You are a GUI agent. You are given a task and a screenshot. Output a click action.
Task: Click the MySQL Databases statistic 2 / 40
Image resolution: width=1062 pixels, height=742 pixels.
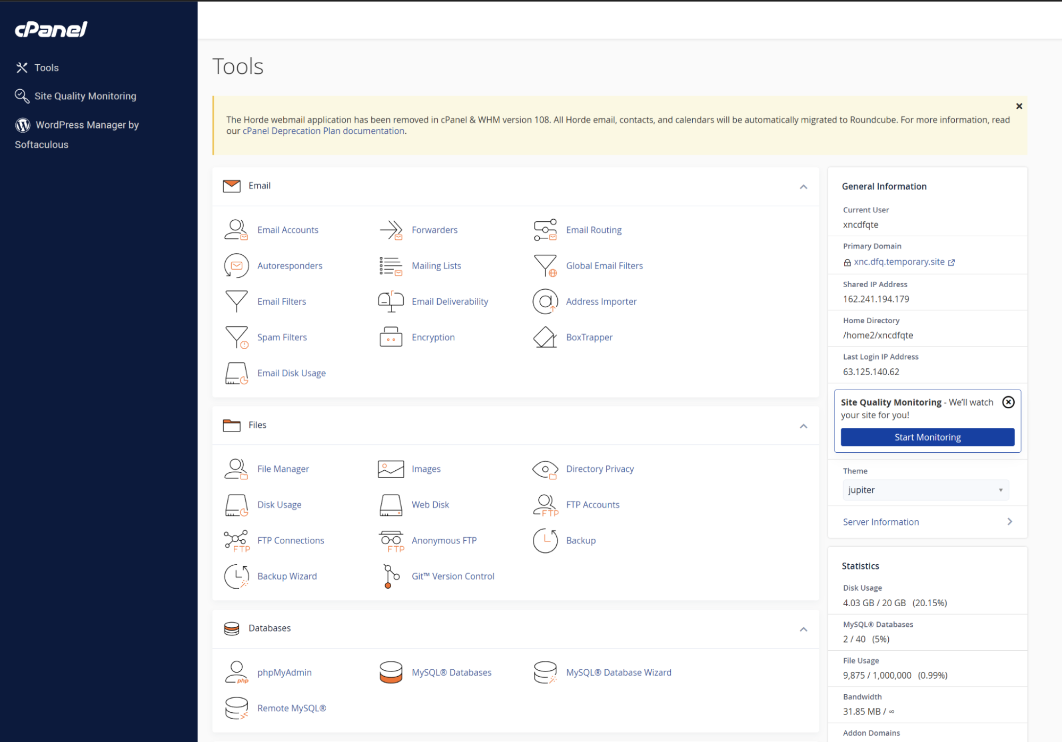(854, 639)
